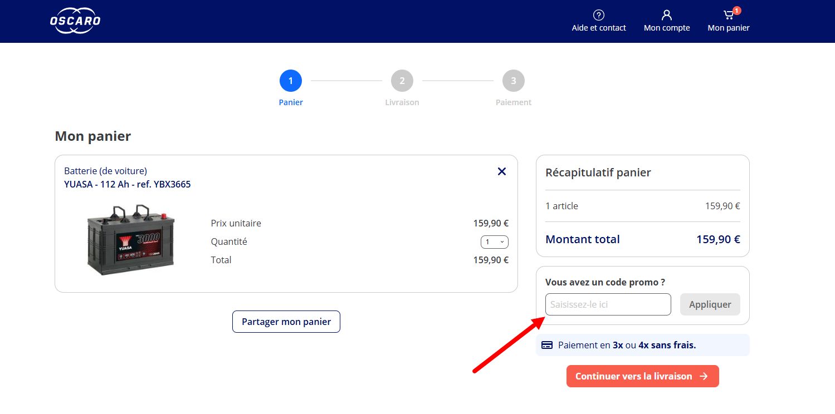Select step 1 Panier circle
Viewport: 835px width, 414px height.
291,81
